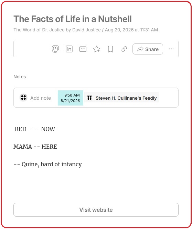Click the Quine, bard of infancy line
This screenshot has width=192, height=229.
click(x=47, y=164)
